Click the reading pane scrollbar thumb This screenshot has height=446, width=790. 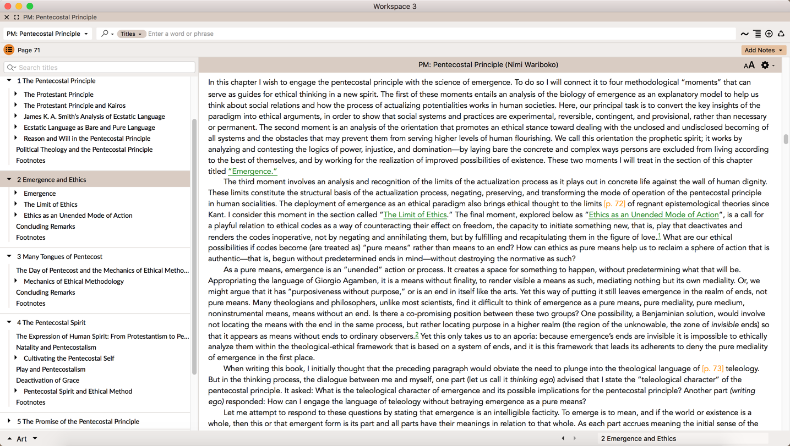click(786, 139)
